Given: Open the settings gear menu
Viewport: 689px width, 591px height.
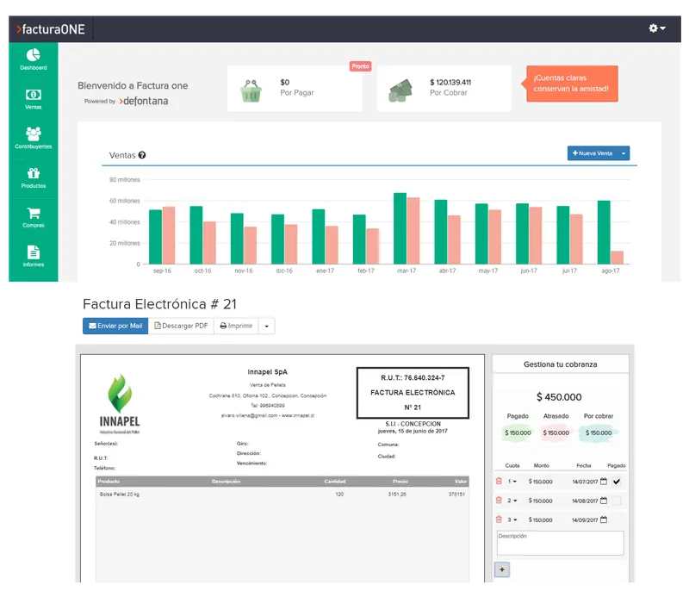Looking at the screenshot, I should tap(657, 28).
